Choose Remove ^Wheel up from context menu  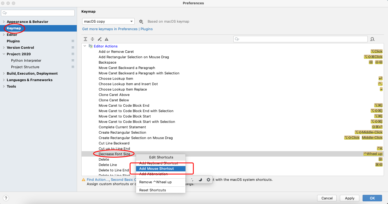(x=161, y=182)
